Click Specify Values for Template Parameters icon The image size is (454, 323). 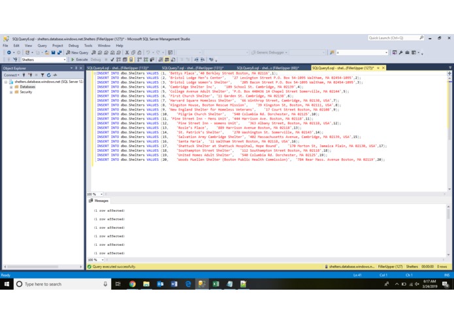point(212,59)
